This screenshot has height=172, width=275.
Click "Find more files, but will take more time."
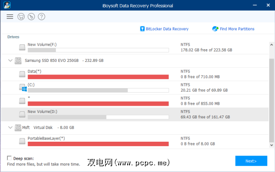click(x=44, y=164)
